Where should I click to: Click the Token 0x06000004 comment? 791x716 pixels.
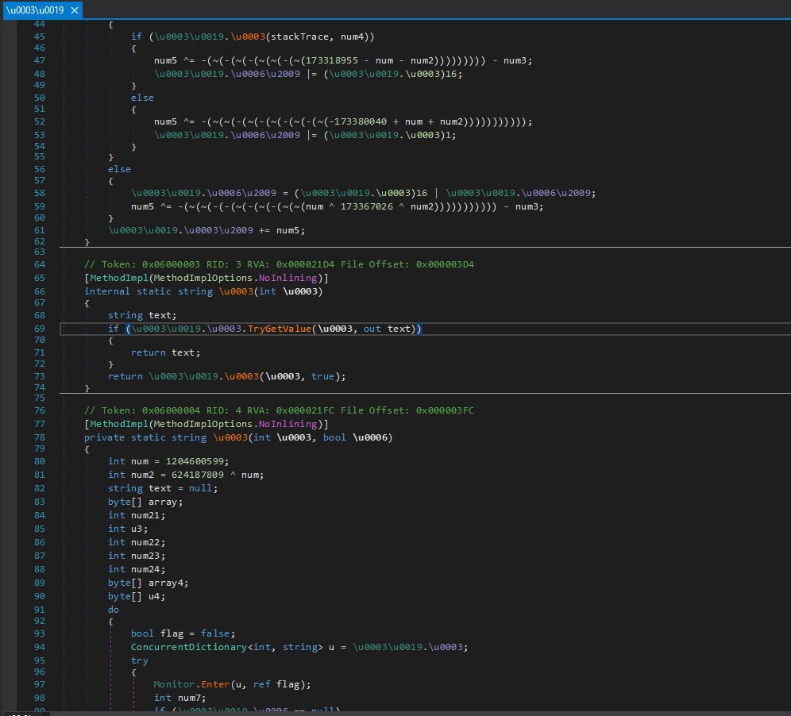pos(279,411)
